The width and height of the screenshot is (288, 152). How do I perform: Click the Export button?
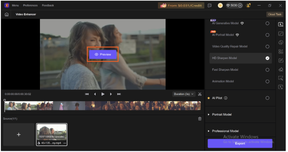click(240, 144)
